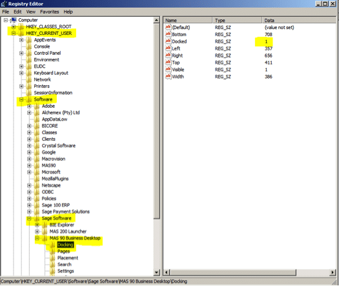Click the Settings folder icon
This screenshot has height=286, width=339.
[52, 271]
